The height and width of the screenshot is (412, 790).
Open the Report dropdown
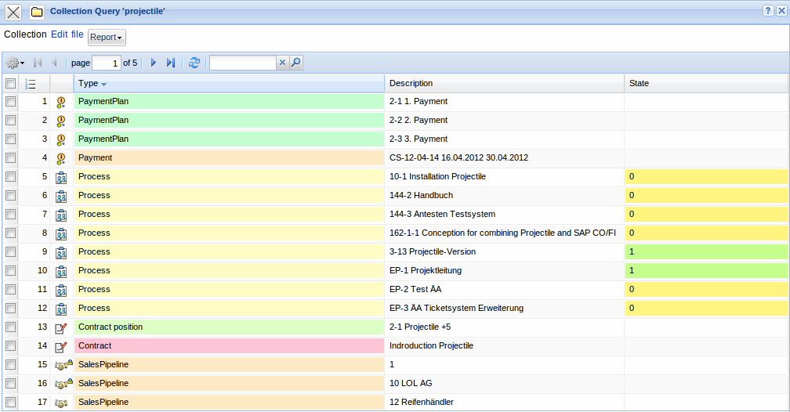tap(107, 37)
